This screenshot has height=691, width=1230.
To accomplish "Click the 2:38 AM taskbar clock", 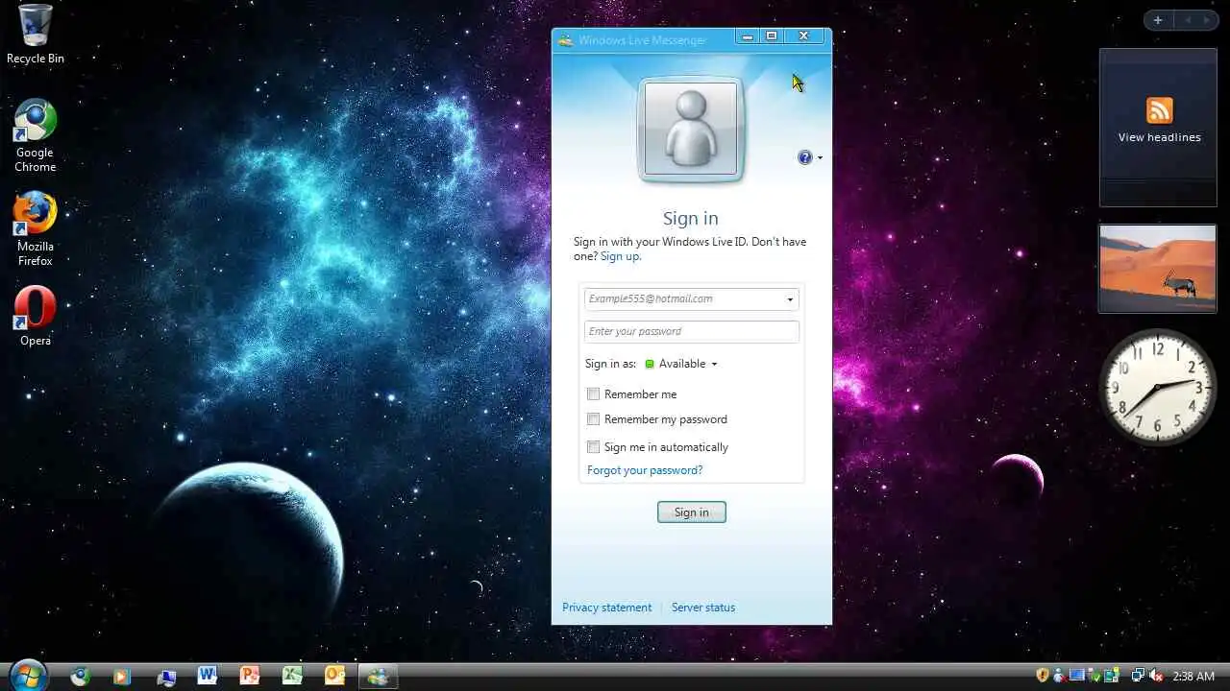I will pos(1193,676).
